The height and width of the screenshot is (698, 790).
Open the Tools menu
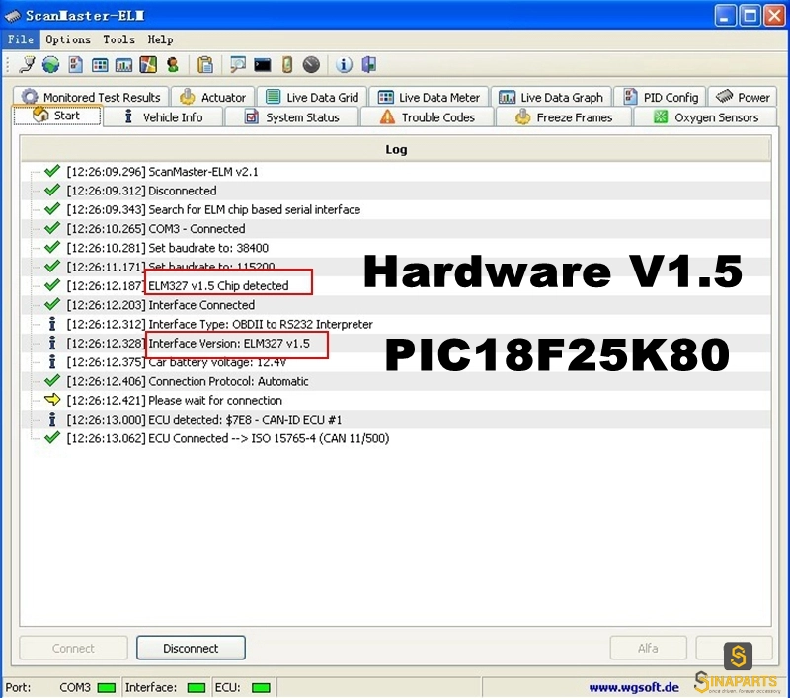[118, 39]
